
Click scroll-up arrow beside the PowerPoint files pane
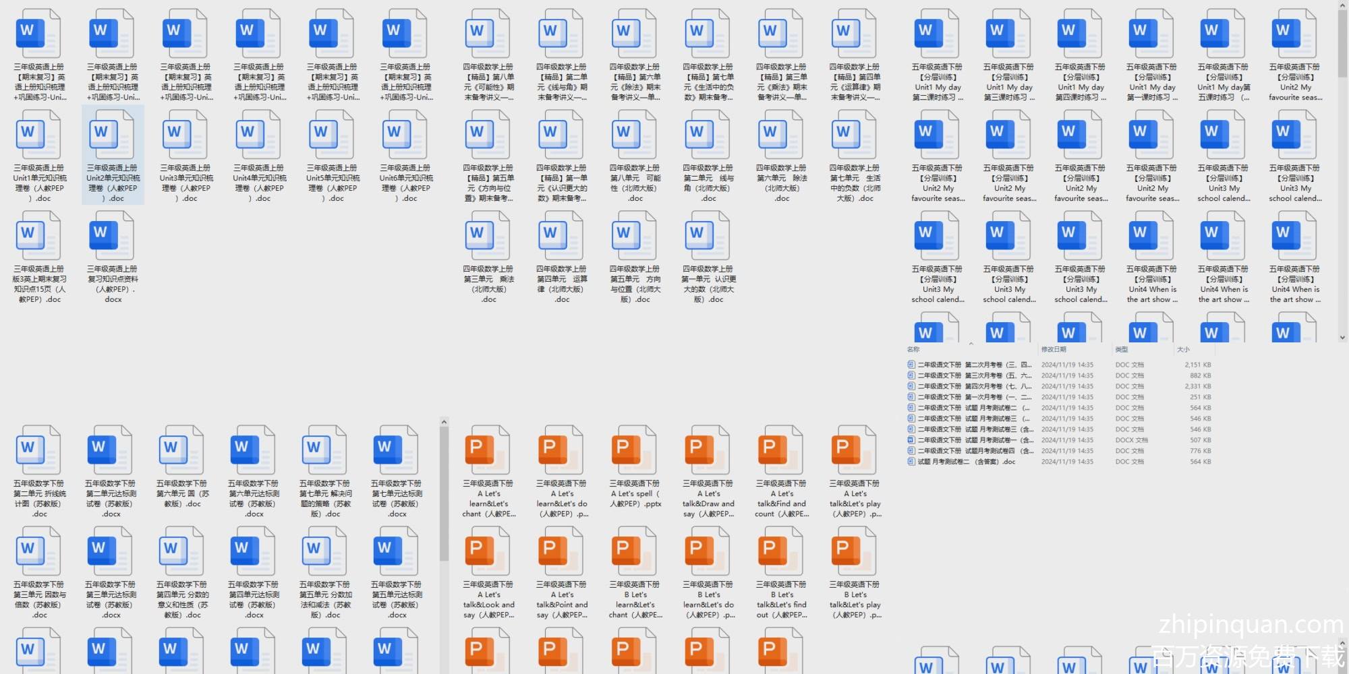click(x=444, y=423)
